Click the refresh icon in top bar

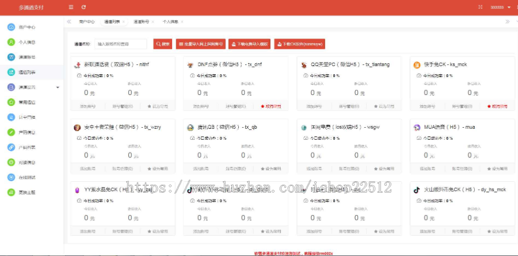(84, 7)
